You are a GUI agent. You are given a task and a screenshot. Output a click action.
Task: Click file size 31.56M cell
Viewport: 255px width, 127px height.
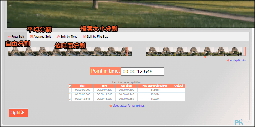click(155, 90)
